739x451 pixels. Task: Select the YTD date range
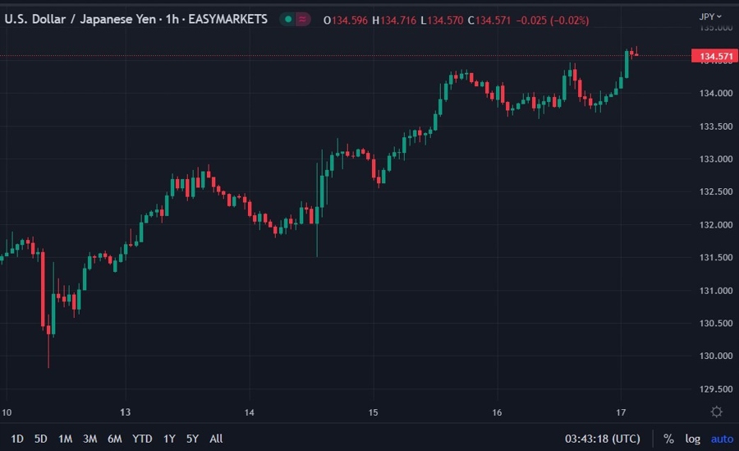pyautogui.click(x=142, y=439)
